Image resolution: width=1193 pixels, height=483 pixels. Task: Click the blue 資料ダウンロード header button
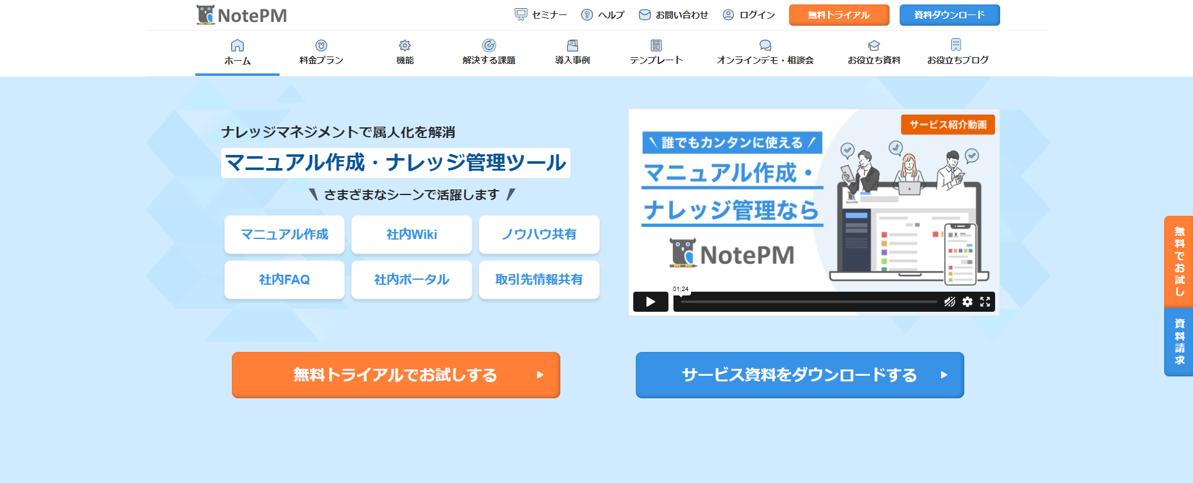949,15
